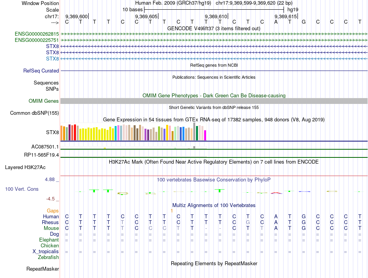
Task: Click the 100 Vert. Cons track label
Action: coord(22,189)
